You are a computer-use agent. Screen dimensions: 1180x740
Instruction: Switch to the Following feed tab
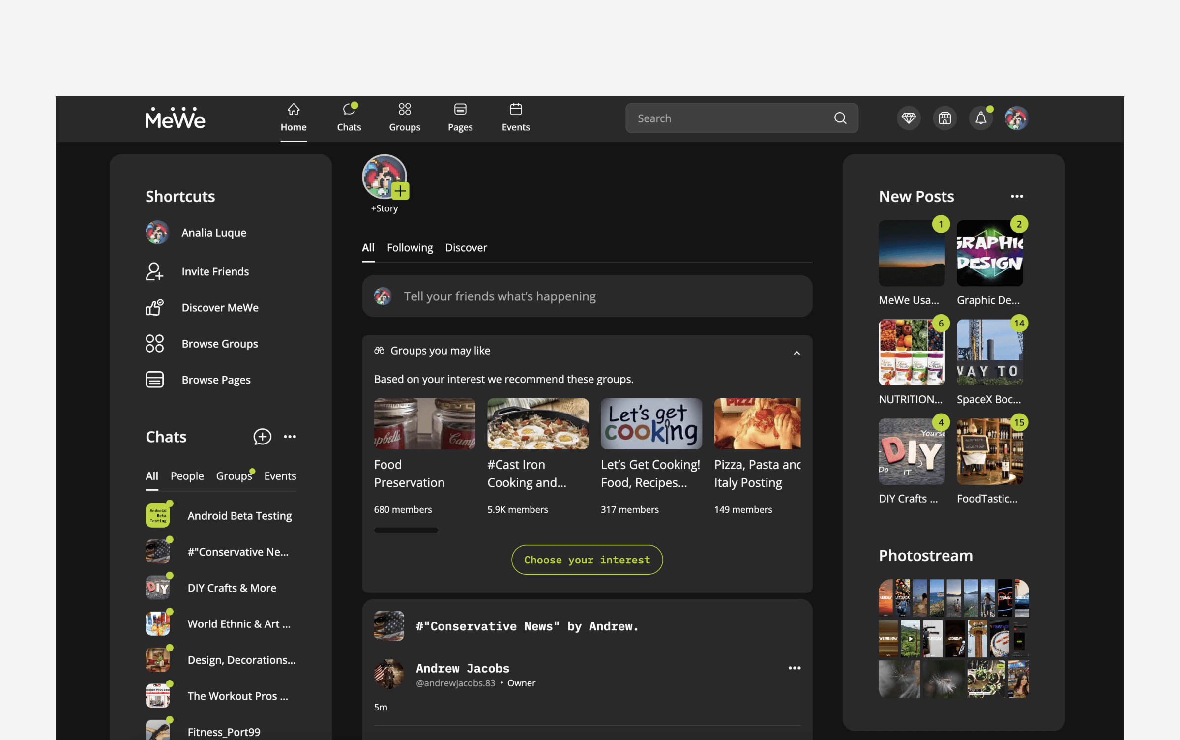click(x=410, y=247)
